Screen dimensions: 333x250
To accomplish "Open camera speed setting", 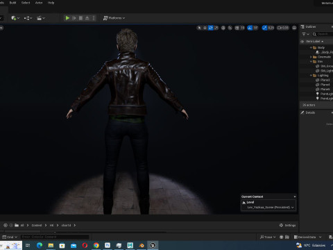I will tap(283, 28).
